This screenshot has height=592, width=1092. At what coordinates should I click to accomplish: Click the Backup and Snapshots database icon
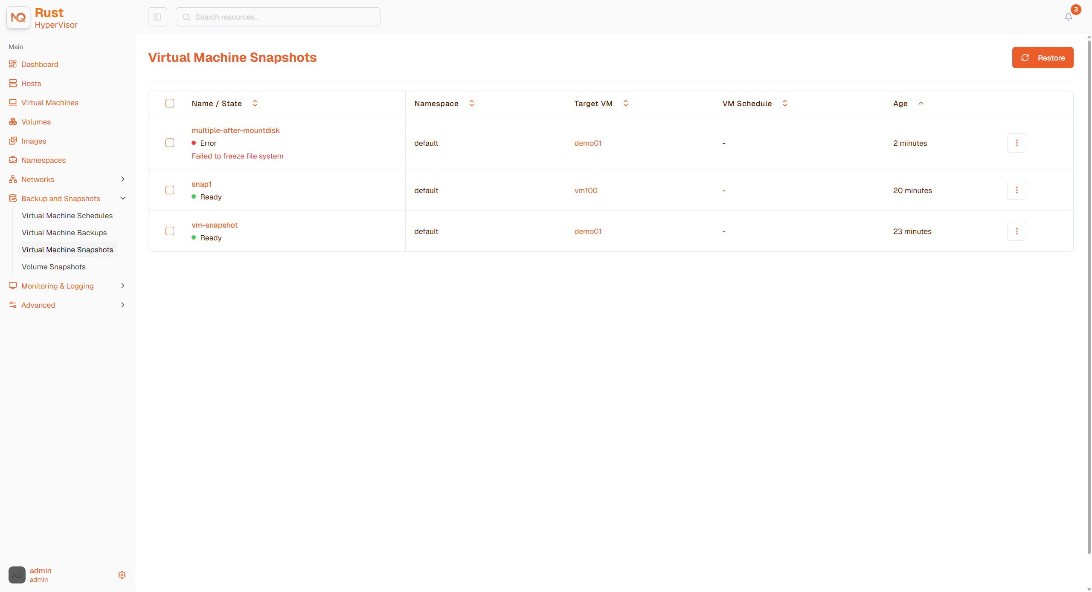click(x=13, y=198)
